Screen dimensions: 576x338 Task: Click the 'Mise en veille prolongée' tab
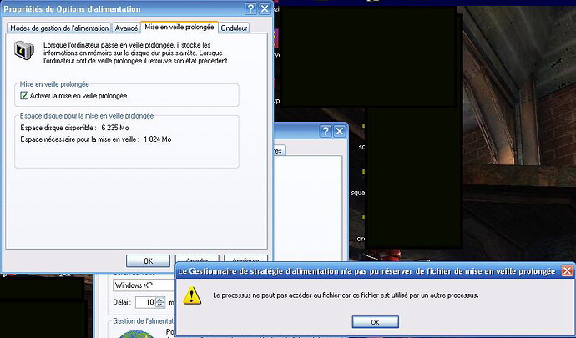tap(179, 27)
